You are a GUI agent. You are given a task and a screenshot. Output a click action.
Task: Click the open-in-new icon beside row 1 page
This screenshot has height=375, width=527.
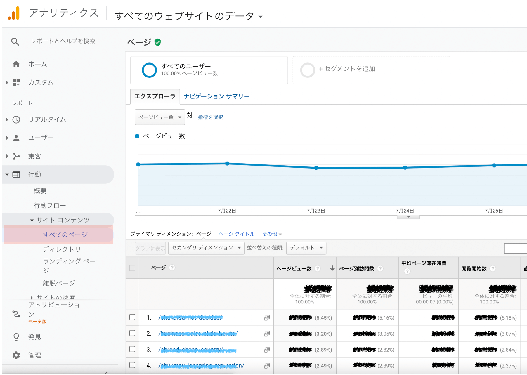tap(267, 317)
